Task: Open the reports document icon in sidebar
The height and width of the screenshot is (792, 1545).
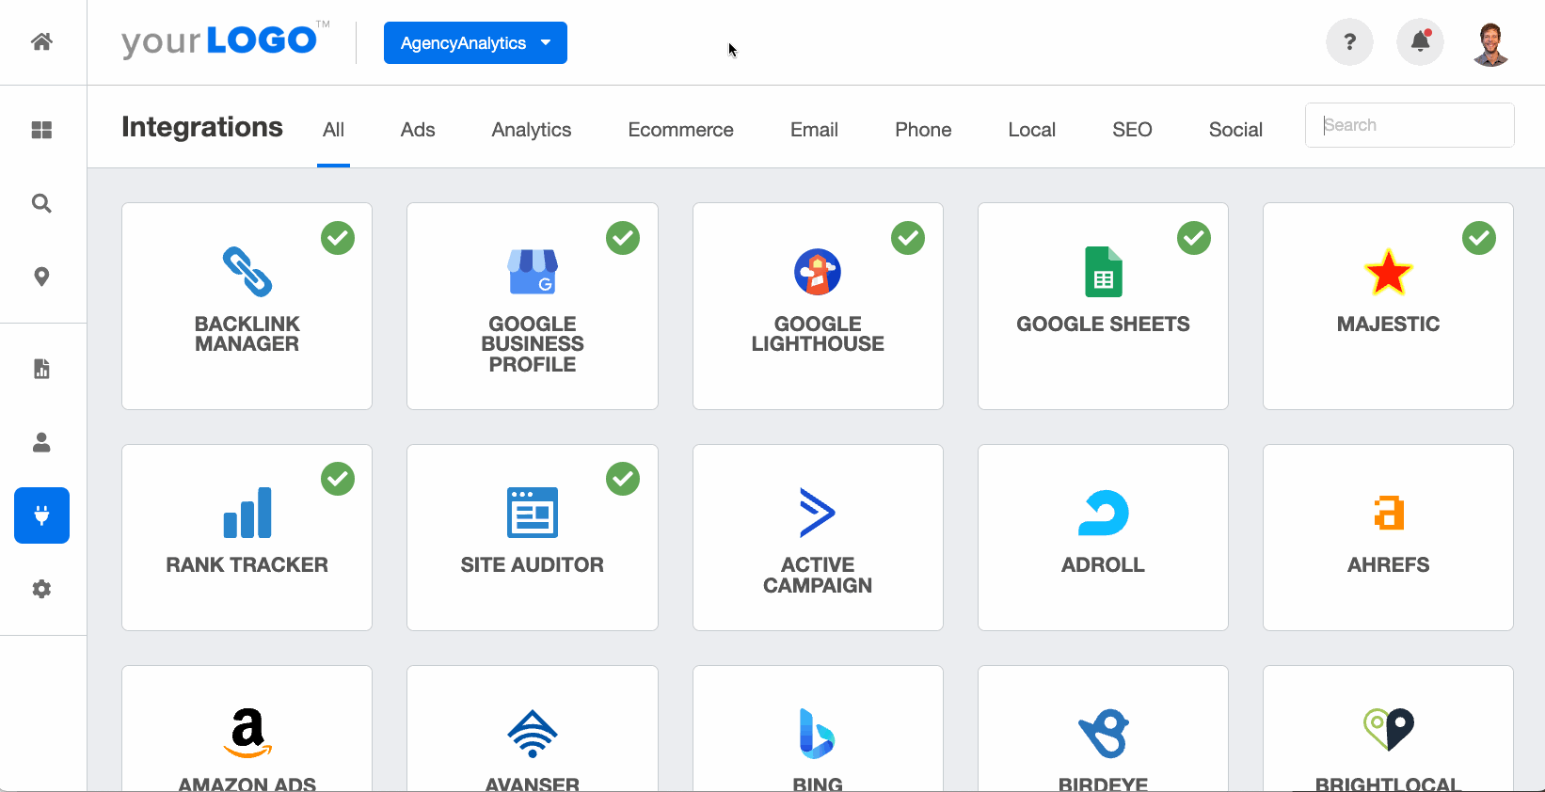Action: 41,369
